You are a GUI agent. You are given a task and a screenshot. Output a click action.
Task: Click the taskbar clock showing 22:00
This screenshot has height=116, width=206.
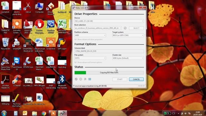point(198,113)
